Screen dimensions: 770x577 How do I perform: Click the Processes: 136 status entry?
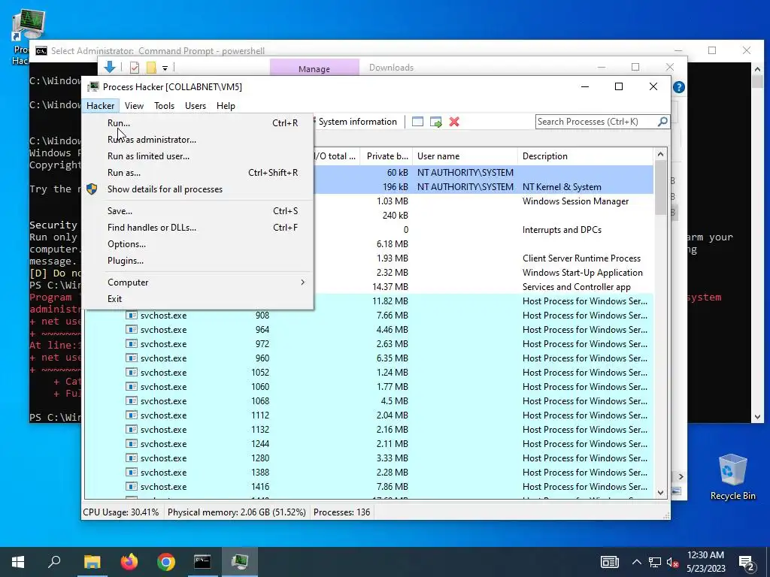point(342,512)
